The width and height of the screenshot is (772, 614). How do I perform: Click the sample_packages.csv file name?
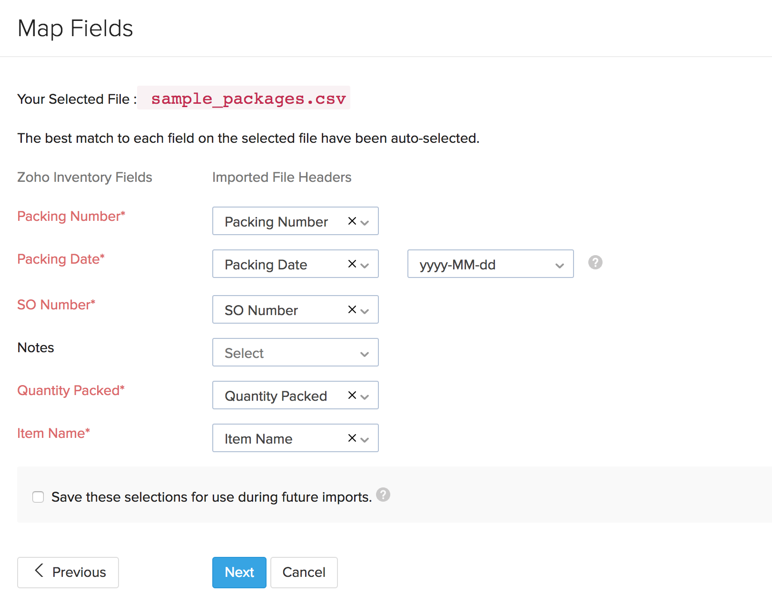(x=248, y=99)
